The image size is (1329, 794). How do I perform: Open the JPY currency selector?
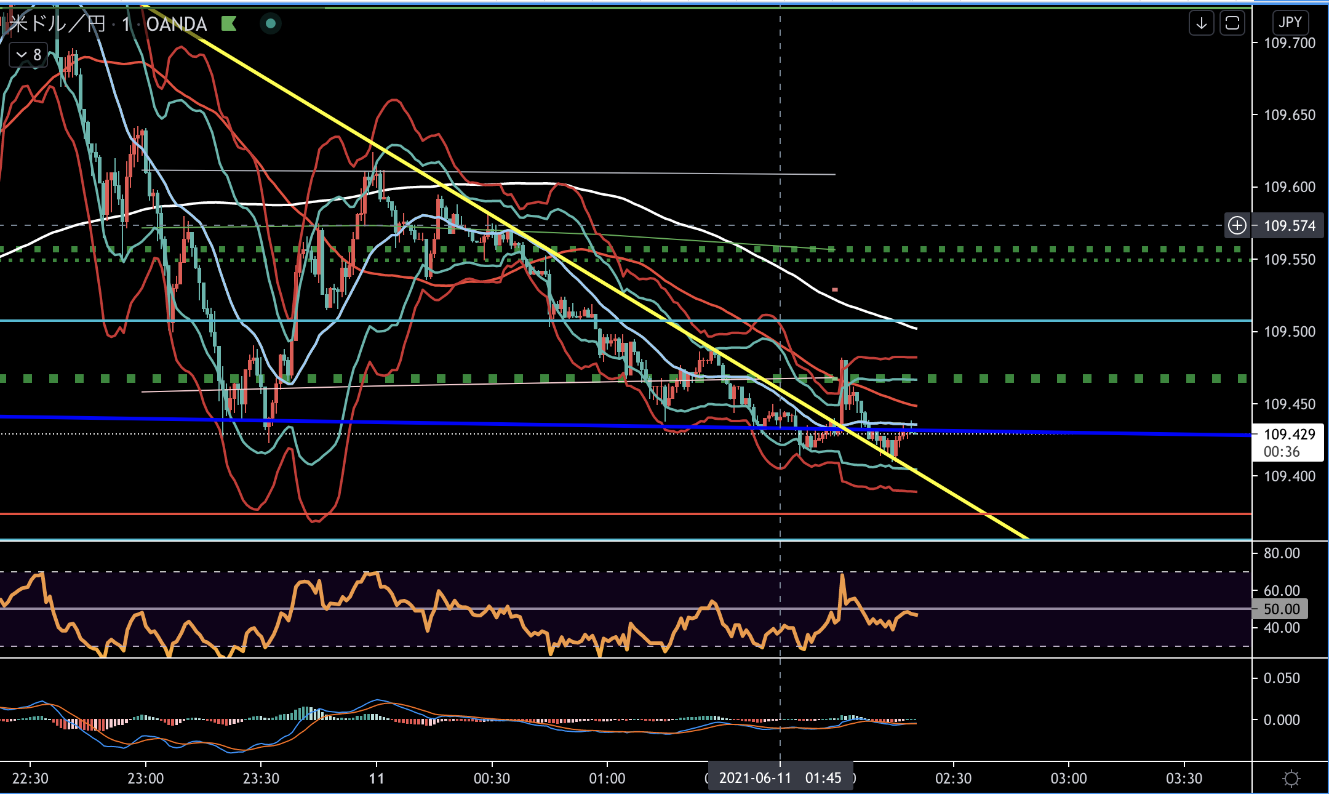1290,23
